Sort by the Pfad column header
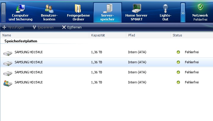Image resolution: width=213 pixels, height=121 pixels. [148, 35]
